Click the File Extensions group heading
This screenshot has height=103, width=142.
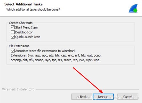coord(19,46)
